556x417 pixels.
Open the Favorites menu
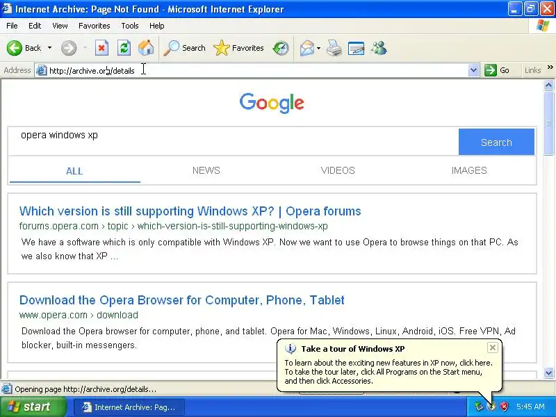tap(95, 26)
